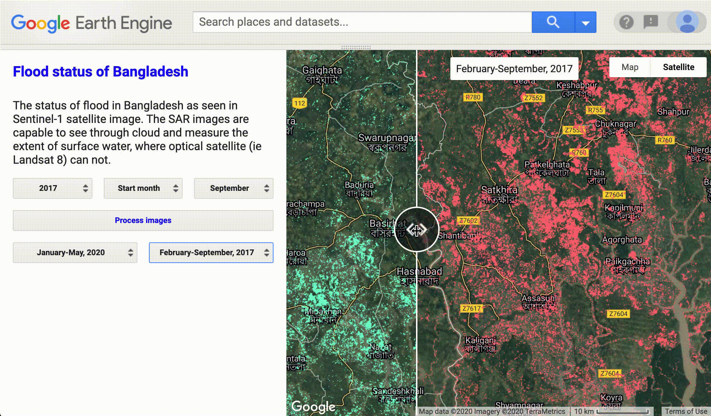711x416 pixels.
Task: Click the Google Earth Engine logo
Action: [92, 23]
